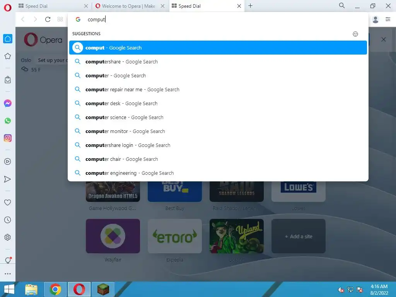Open Settings gear in the sidebar
Screen dimensions: 396x297
point(8,237)
